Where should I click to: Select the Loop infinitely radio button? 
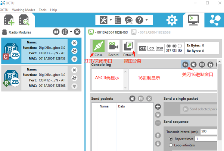(171, 145)
